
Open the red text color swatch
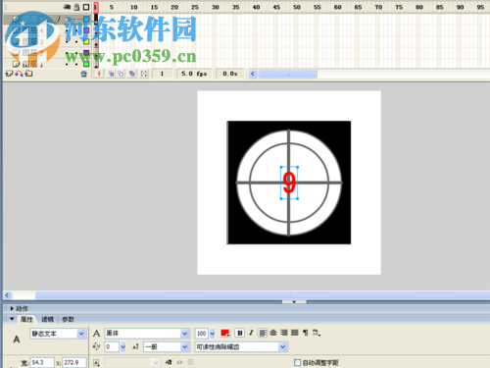(225, 333)
